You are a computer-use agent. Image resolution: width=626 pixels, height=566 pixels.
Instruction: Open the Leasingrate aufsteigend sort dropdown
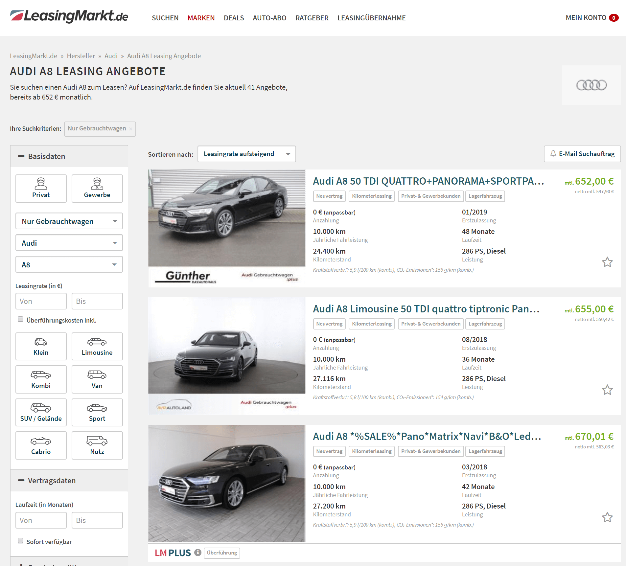coord(246,154)
